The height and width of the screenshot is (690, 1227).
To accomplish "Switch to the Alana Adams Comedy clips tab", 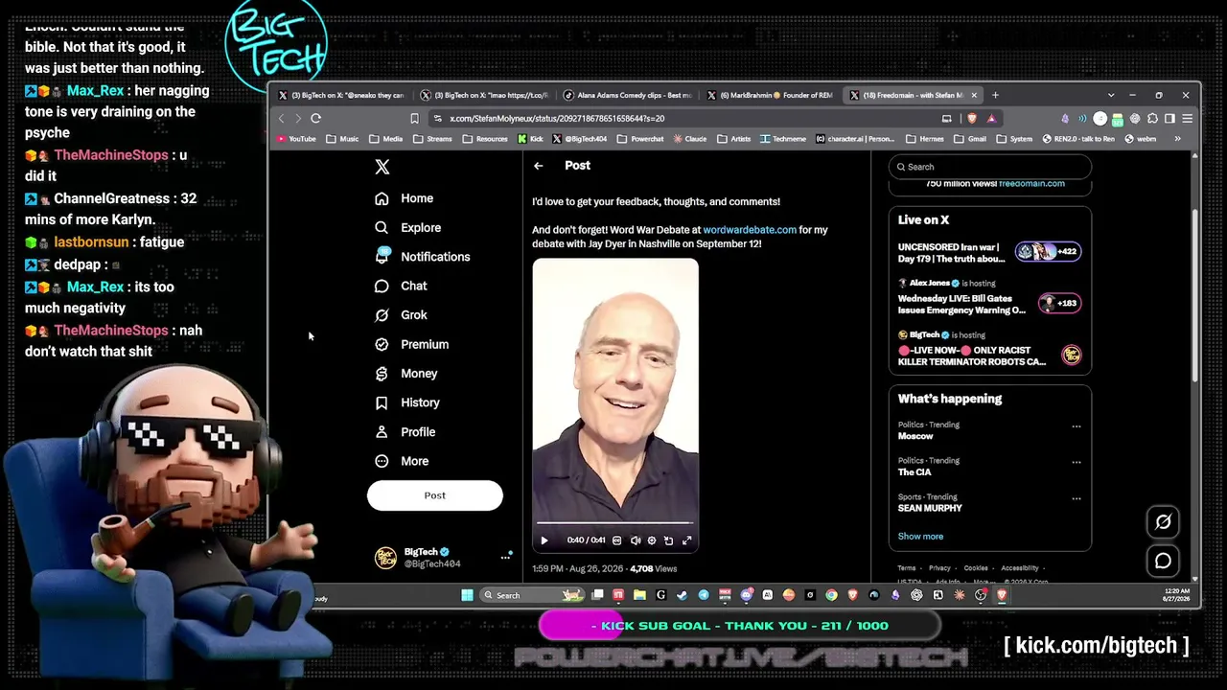I will click(628, 96).
